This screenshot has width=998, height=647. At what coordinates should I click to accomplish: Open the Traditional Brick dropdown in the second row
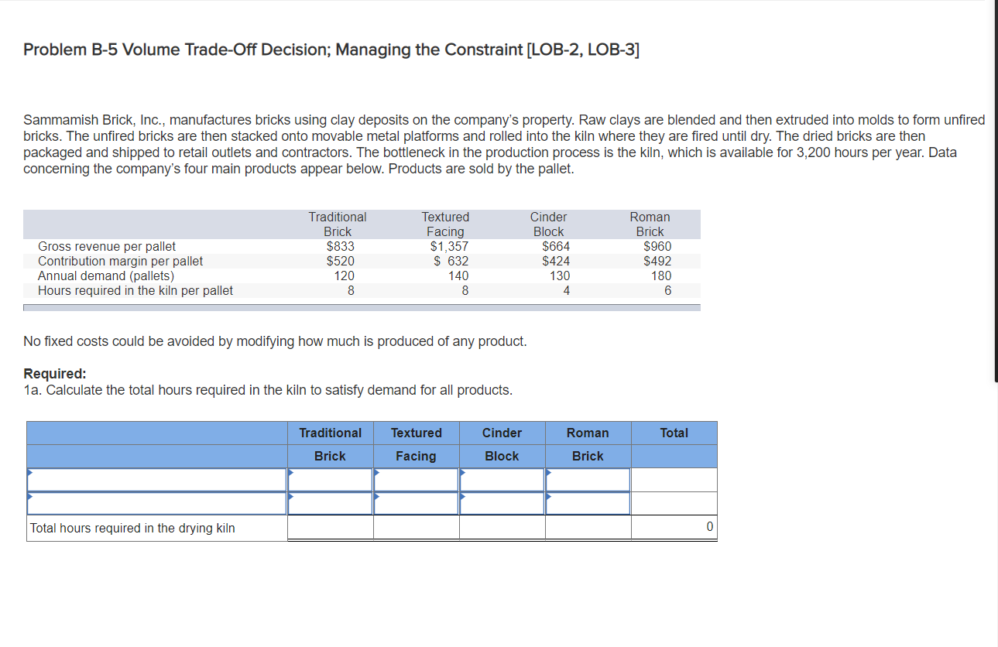click(x=290, y=498)
